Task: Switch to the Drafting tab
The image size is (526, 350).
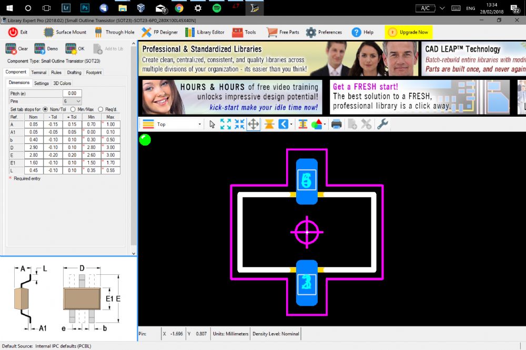Action: coord(74,73)
